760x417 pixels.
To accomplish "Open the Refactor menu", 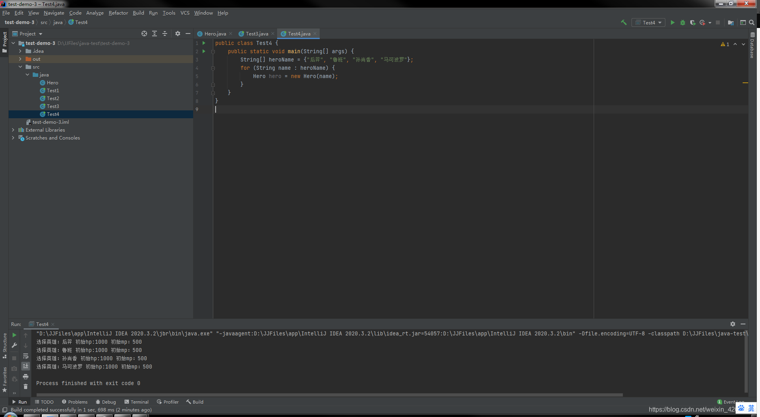I will [118, 13].
